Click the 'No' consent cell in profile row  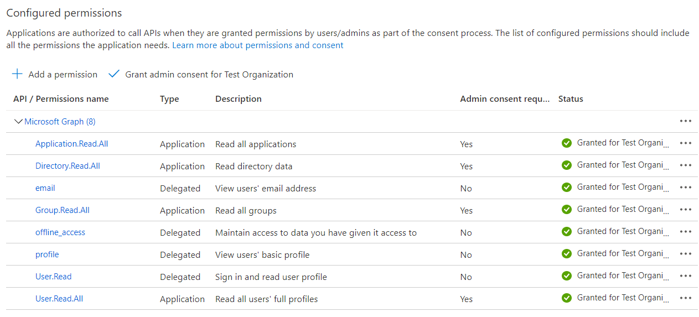[x=466, y=254]
